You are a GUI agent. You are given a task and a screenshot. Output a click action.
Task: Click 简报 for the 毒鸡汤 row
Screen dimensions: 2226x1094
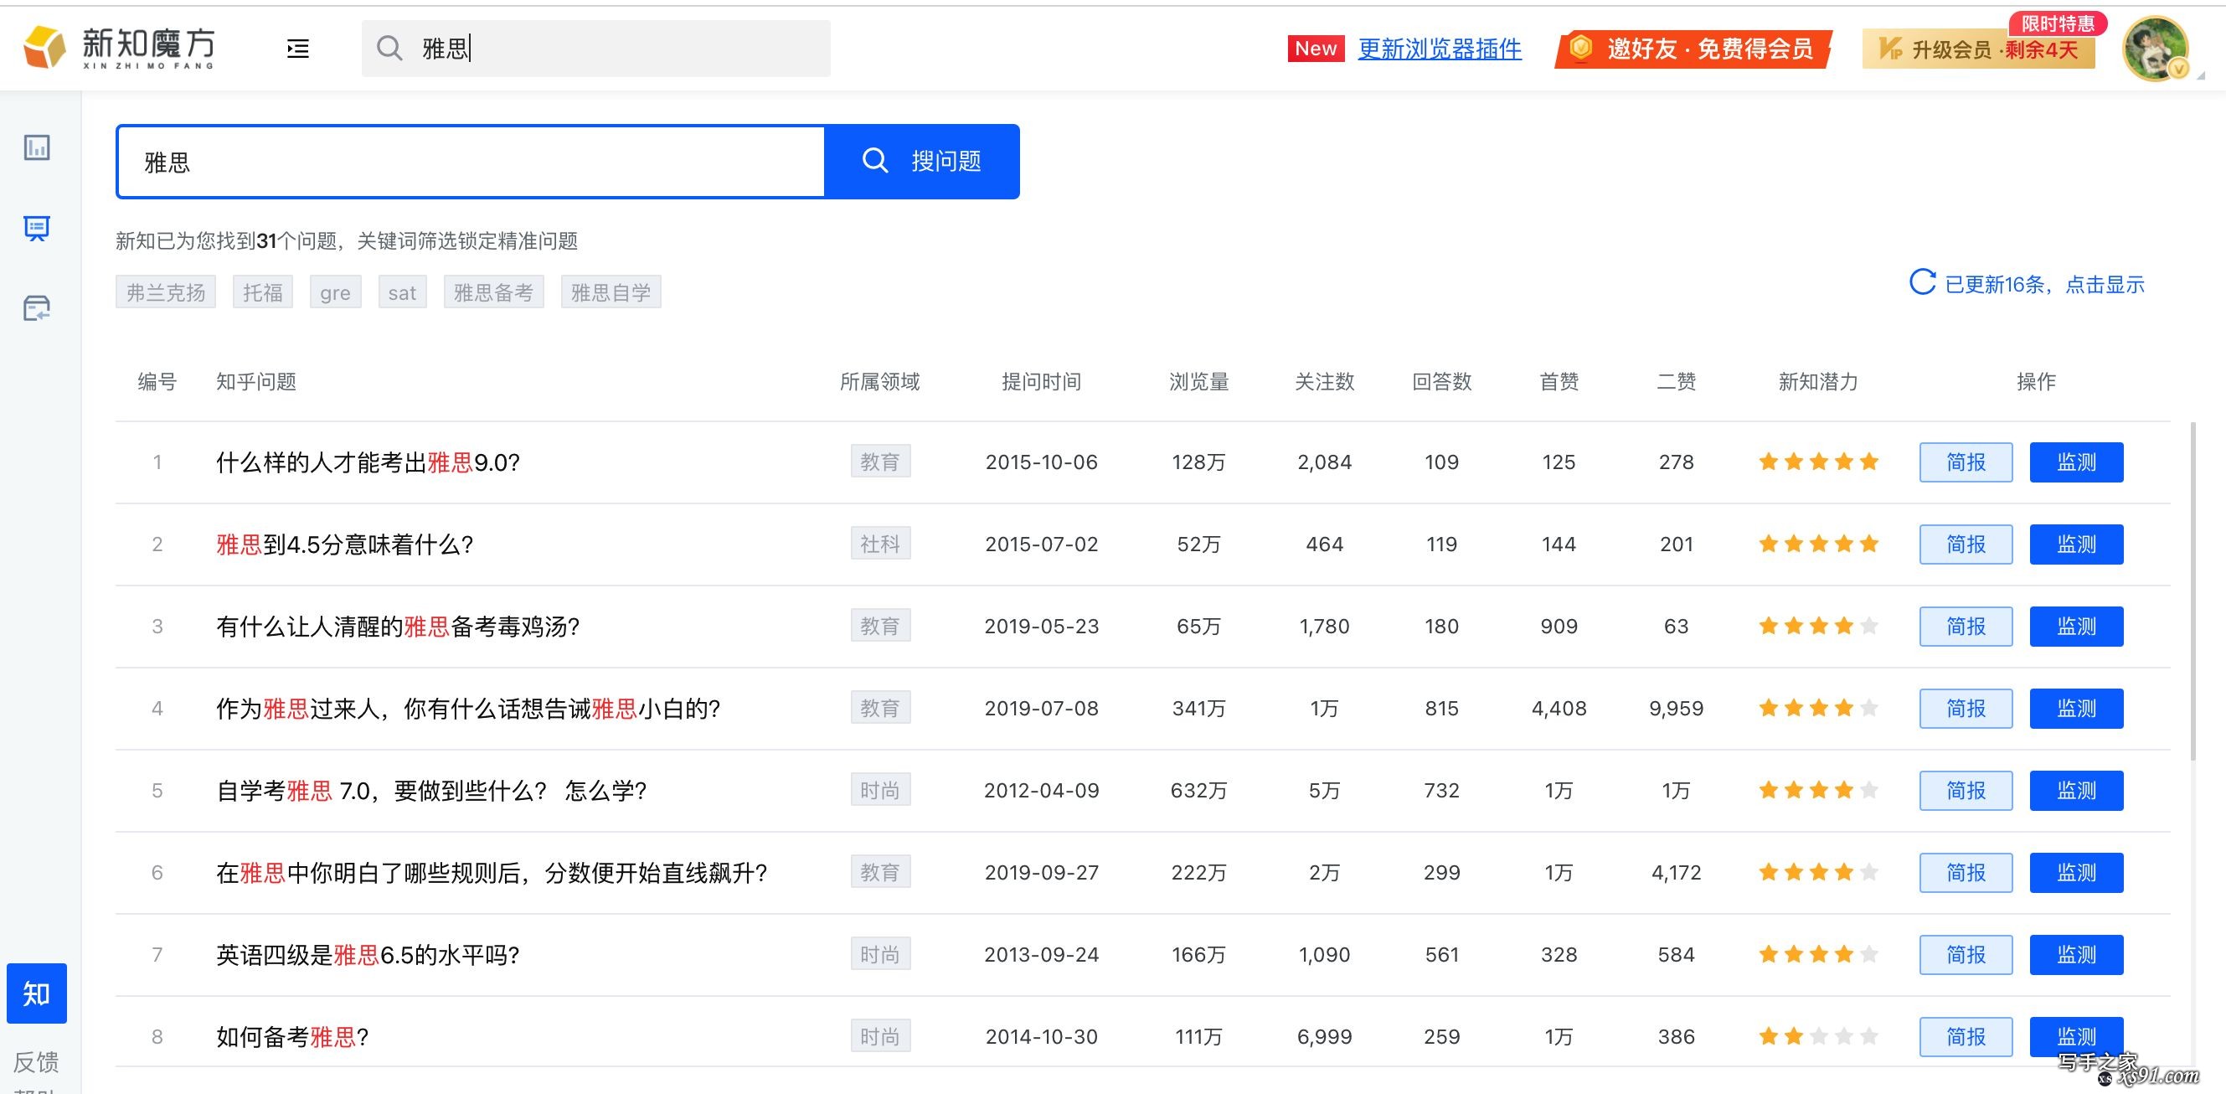(x=1966, y=627)
